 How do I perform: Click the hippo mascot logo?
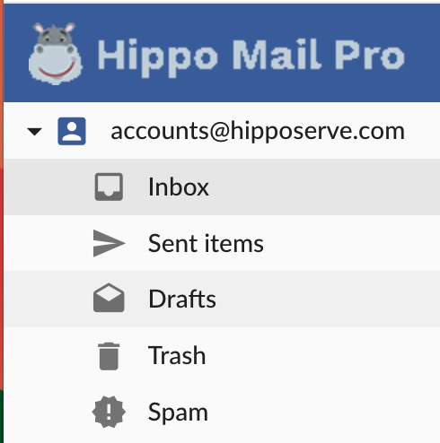pos(56,54)
